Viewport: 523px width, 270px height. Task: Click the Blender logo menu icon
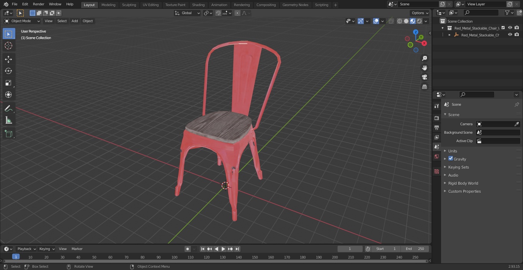(x=6, y=4)
